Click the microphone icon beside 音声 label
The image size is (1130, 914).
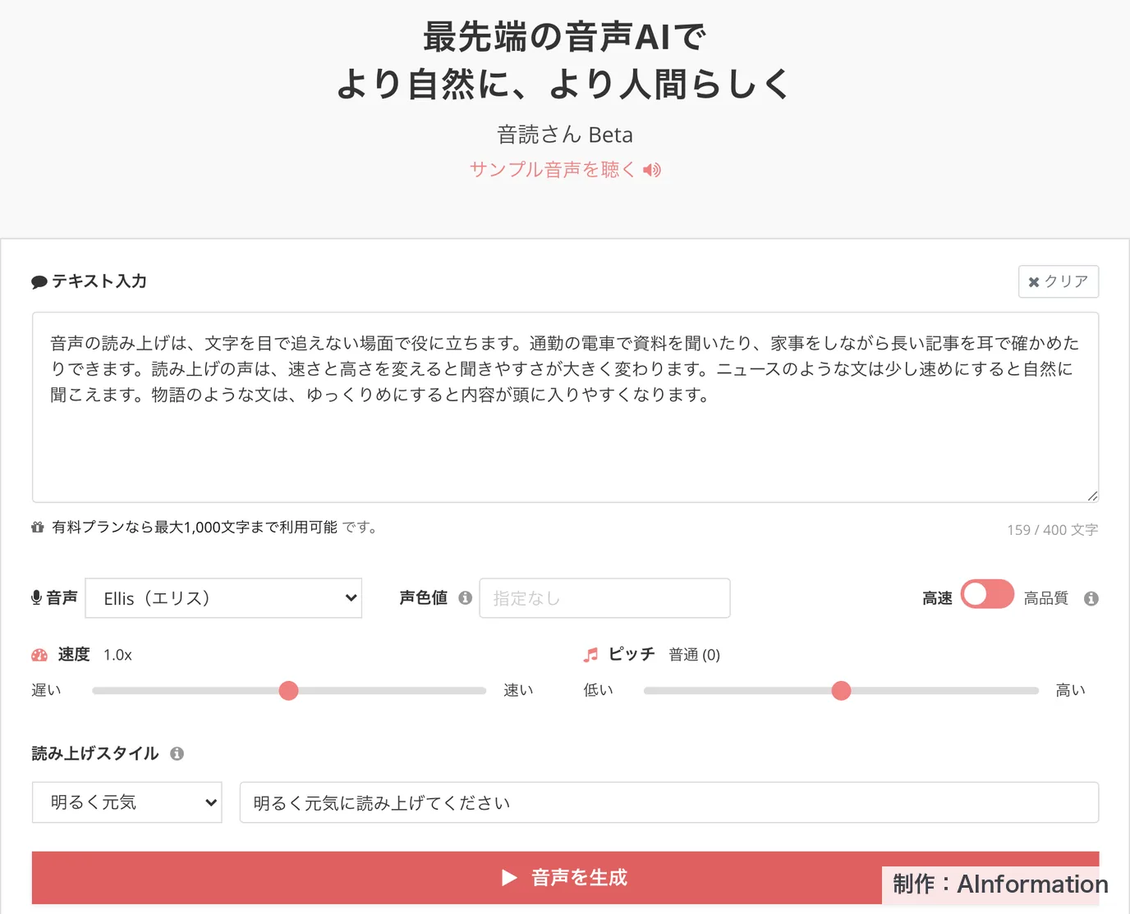click(36, 598)
